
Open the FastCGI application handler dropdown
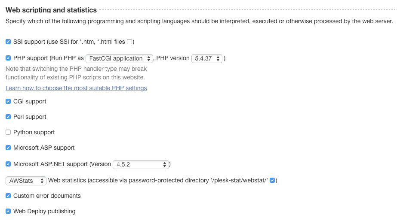click(120, 58)
